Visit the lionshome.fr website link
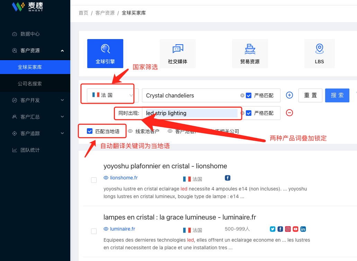The image size is (357, 261). 123,178
